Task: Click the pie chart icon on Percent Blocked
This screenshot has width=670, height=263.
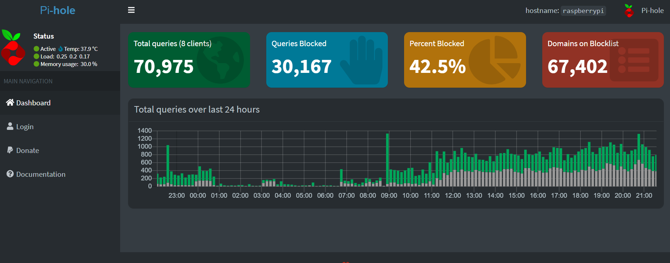Action: pos(494,60)
